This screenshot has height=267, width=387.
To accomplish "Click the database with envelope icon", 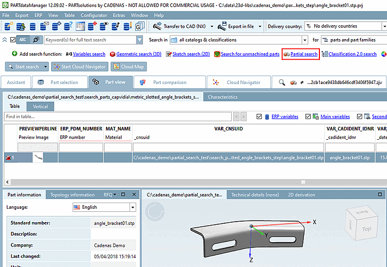I will (44, 26).
